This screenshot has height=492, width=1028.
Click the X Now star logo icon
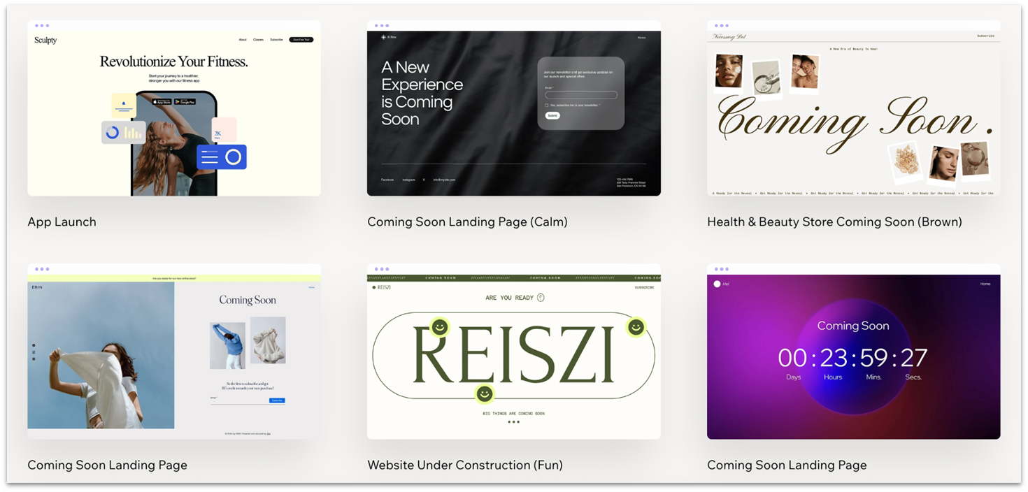pyautogui.click(x=383, y=37)
